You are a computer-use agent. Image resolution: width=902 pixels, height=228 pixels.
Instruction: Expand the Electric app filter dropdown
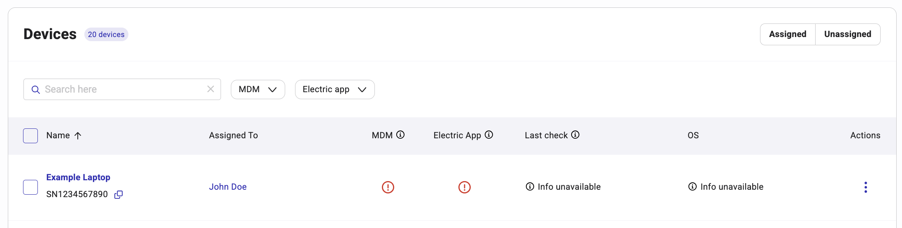(335, 89)
